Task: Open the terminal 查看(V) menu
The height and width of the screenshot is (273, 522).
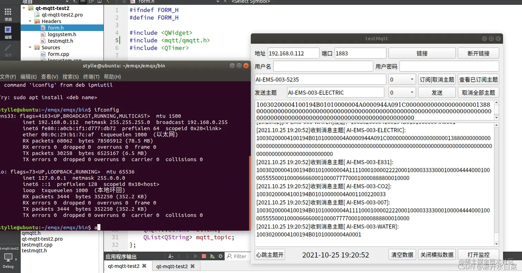Action: [x=50, y=77]
